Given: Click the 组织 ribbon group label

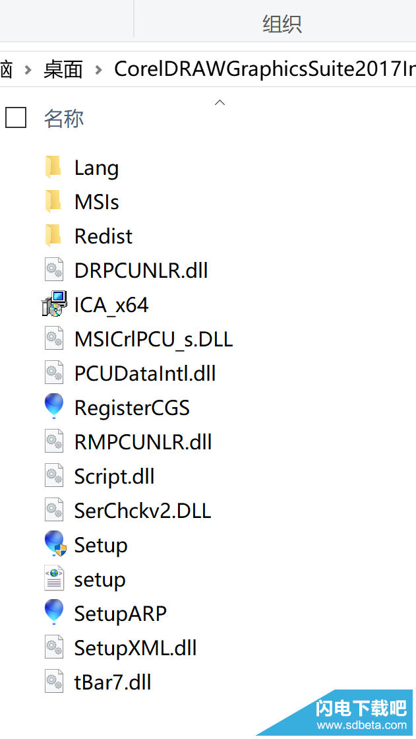Looking at the screenshot, I should [282, 25].
